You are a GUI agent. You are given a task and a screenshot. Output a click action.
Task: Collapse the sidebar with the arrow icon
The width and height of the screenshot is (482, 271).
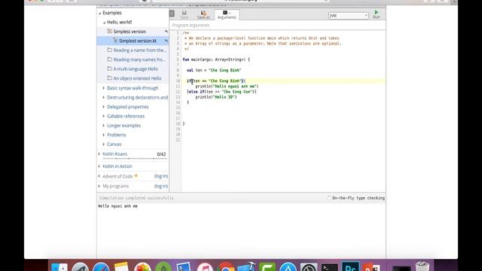(172, 14)
